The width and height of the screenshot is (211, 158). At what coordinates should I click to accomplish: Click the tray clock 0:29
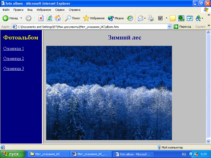[204, 154]
